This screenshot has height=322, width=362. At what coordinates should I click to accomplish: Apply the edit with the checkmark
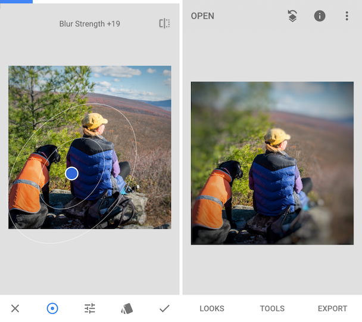click(x=164, y=308)
